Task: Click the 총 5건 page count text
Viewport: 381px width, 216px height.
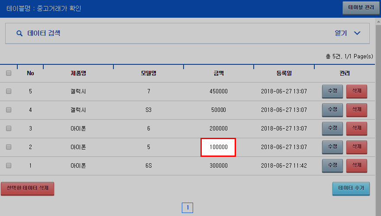Action: click(x=349, y=57)
